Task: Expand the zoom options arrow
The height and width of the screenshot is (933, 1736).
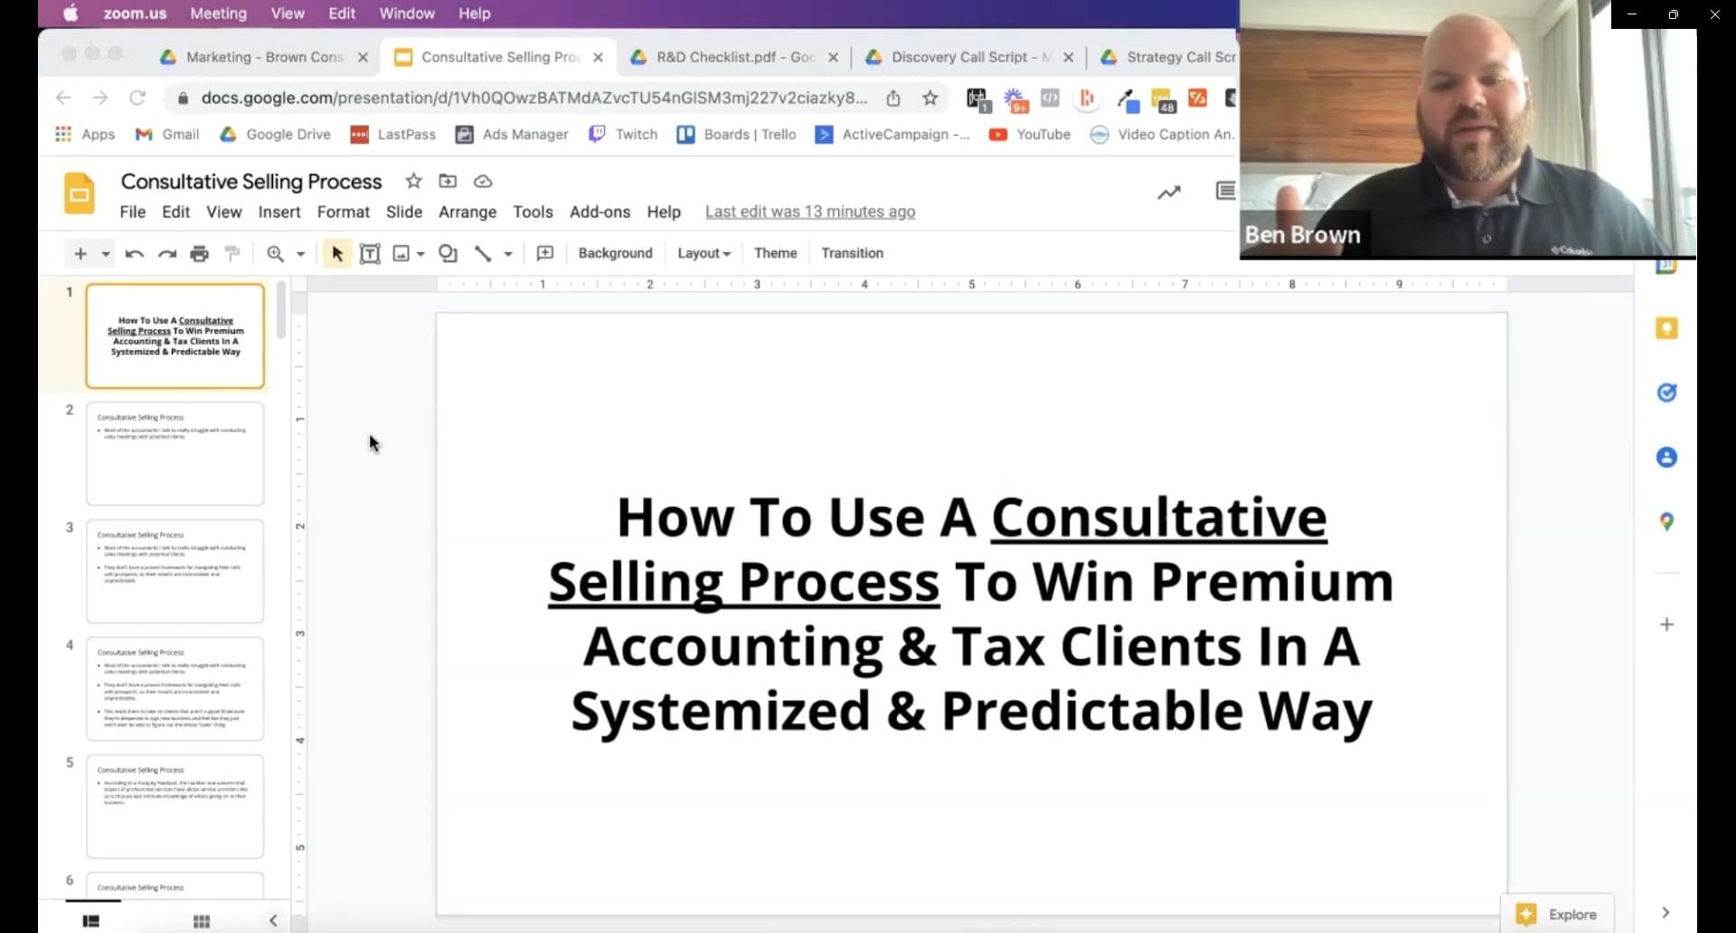Action: point(299,253)
